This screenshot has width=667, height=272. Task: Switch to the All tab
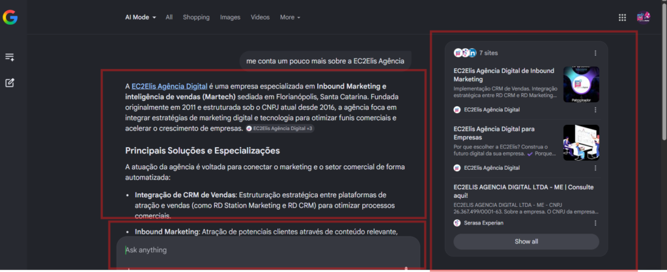pos(169,18)
